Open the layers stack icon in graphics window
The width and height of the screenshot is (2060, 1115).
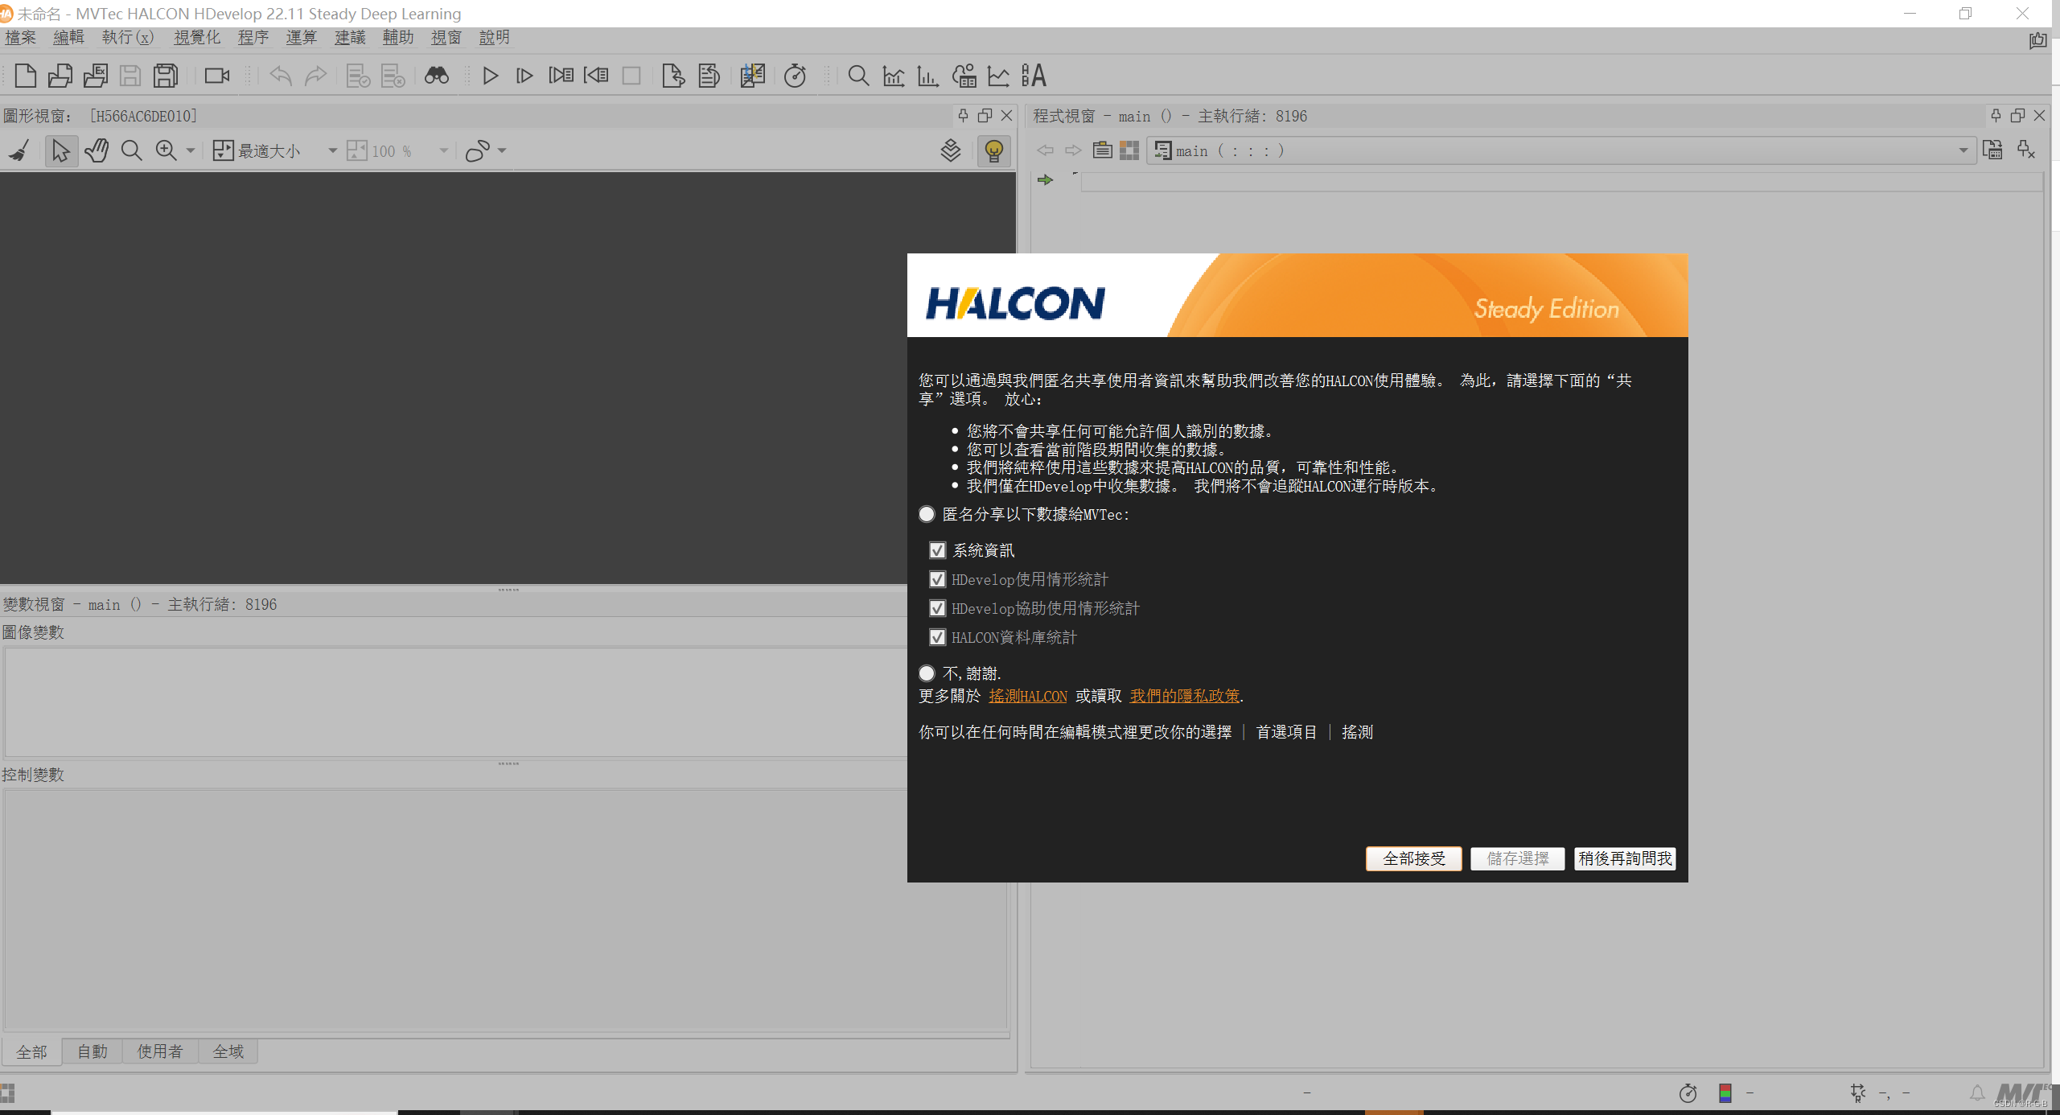tap(951, 150)
